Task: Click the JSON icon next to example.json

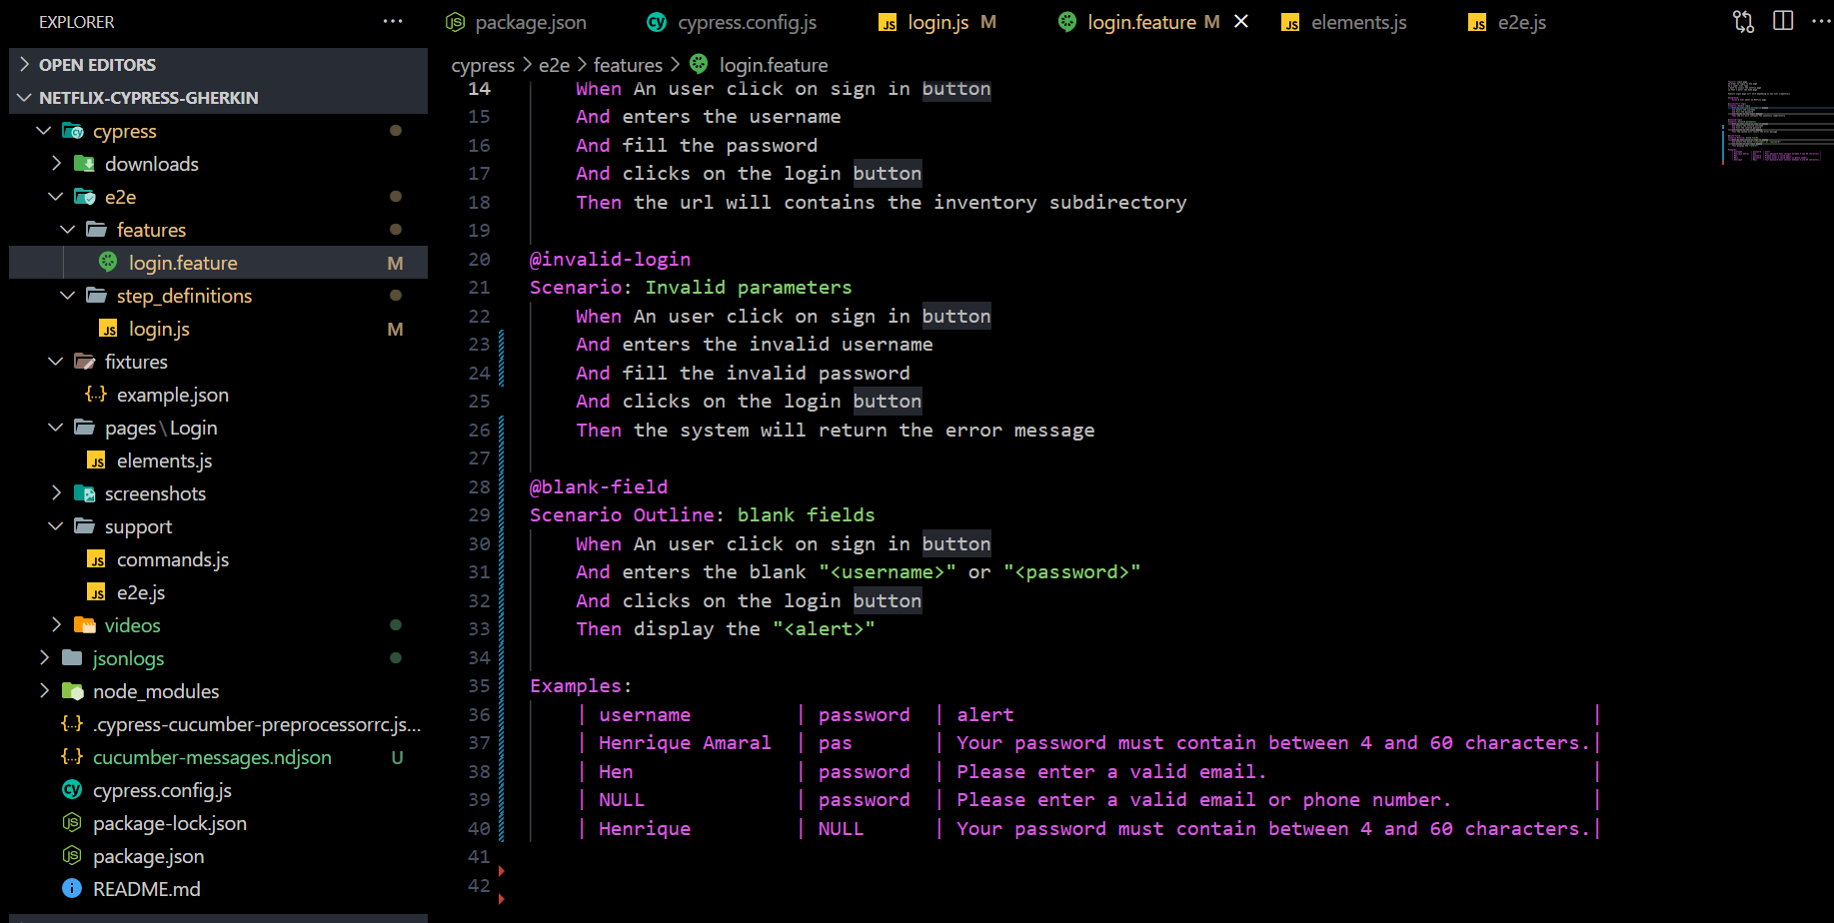Action: click(x=95, y=395)
